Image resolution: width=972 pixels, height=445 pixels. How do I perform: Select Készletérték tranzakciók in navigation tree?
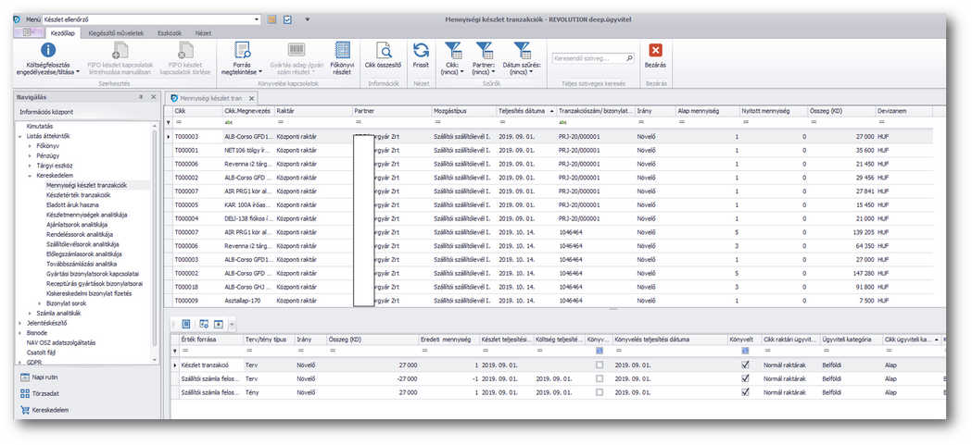click(79, 195)
